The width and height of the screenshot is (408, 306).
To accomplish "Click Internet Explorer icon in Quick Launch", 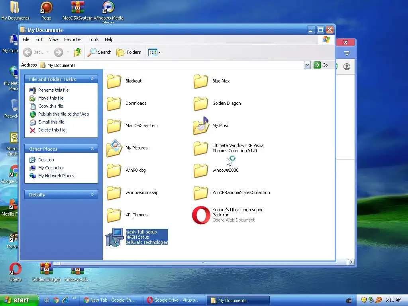I will [x=65, y=300].
